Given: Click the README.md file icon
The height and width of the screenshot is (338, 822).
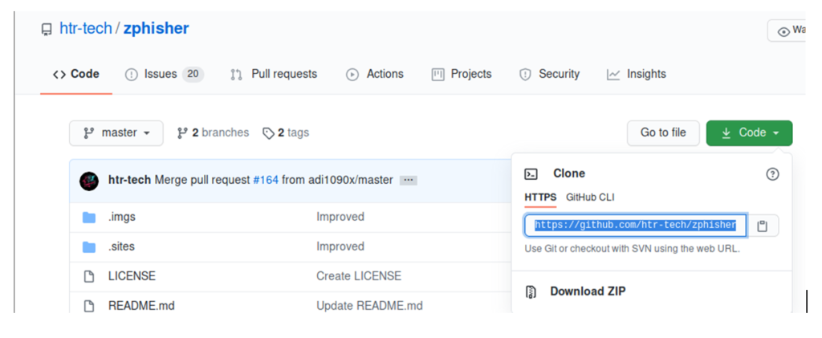Looking at the screenshot, I should (x=89, y=306).
